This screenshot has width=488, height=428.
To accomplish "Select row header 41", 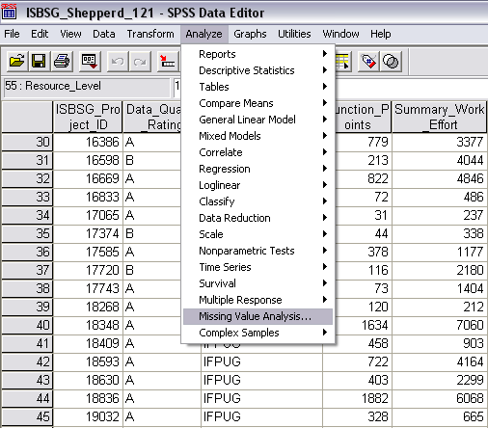I will pos(27,343).
